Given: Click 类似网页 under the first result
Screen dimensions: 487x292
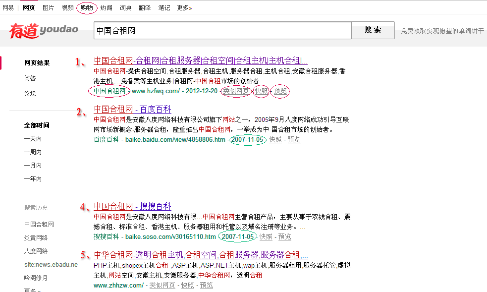Looking at the screenshot, I should pyautogui.click(x=236, y=91).
